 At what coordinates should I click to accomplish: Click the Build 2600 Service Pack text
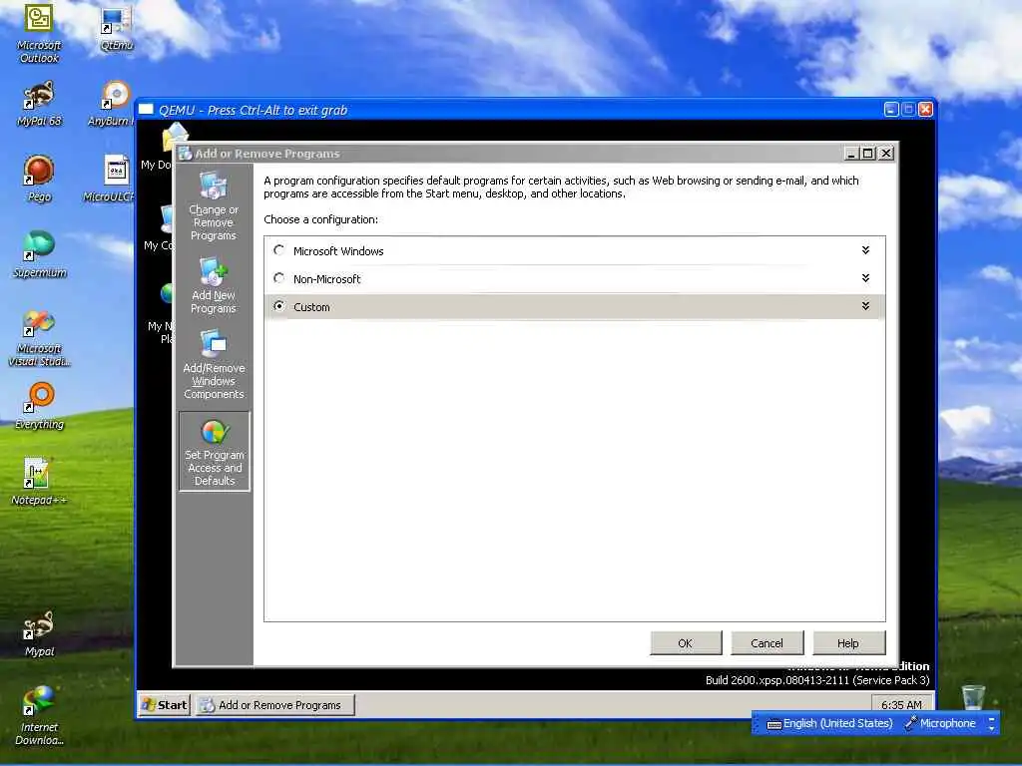point(817,680)
